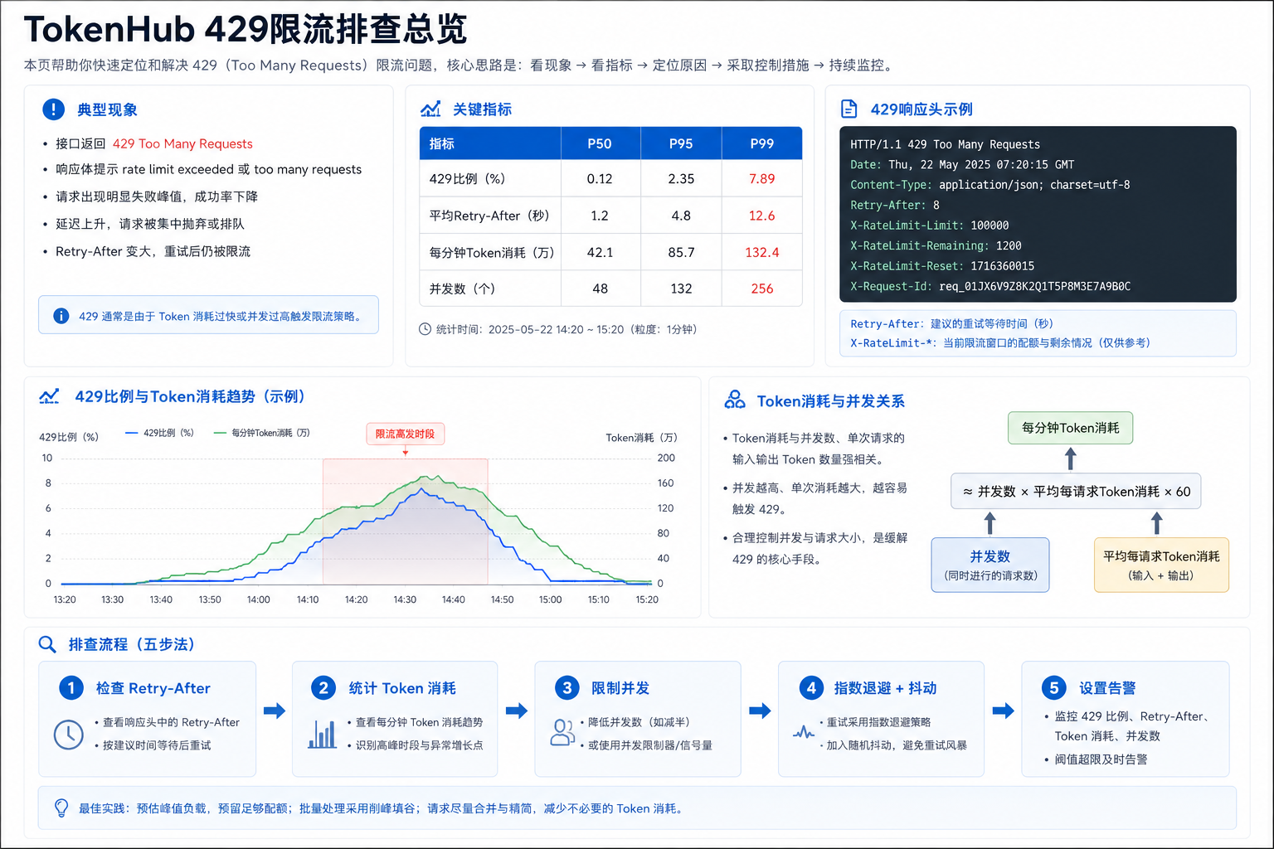Click the page title TokenHub 429限流排查总览
This screenshot has width=1274, height=849.
[246, 30]
